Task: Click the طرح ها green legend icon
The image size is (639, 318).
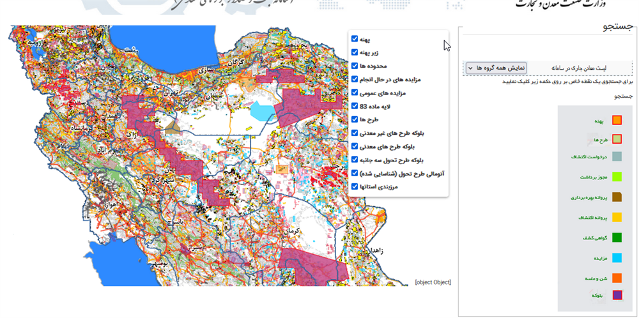Action: coord(617,139)
